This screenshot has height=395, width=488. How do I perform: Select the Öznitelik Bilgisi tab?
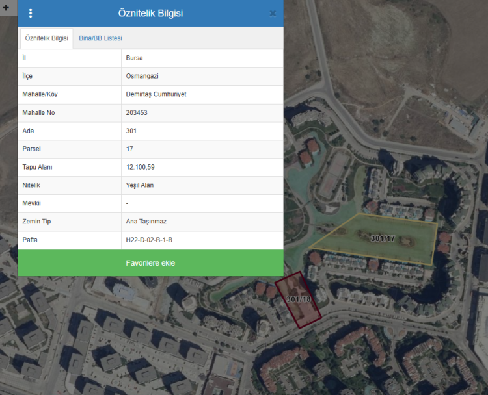coord(46,38)
